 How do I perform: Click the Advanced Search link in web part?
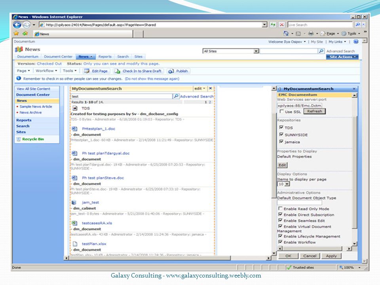197,96
